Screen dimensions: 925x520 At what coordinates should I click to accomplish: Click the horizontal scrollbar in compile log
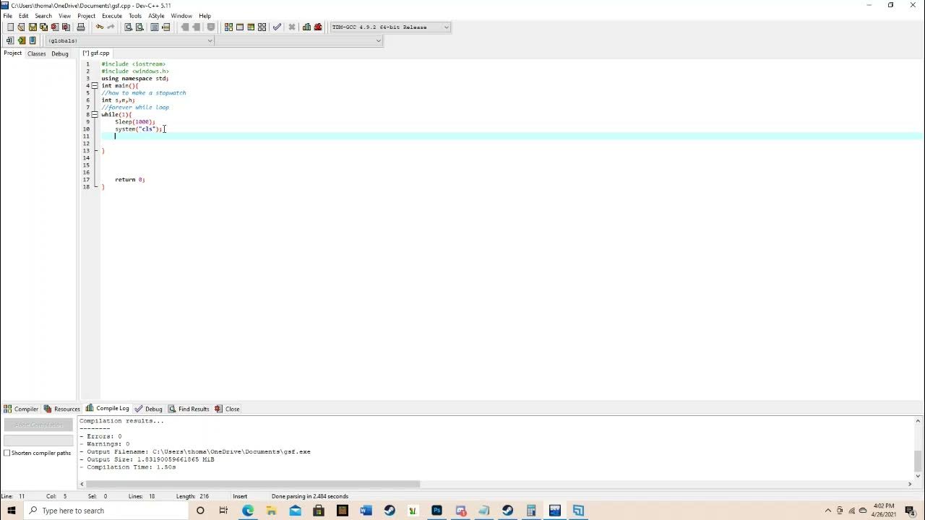(x=253, y=484)
